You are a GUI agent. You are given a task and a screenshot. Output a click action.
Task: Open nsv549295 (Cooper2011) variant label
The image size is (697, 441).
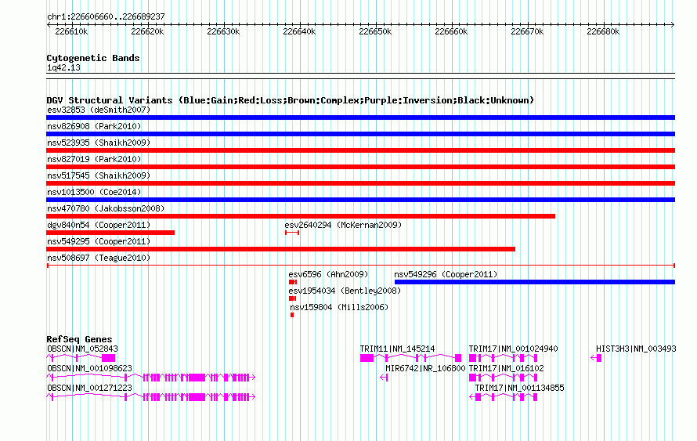coord(99,241)
